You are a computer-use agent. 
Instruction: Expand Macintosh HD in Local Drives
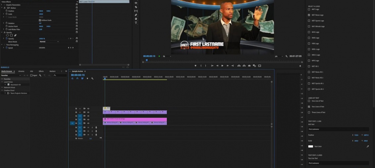click(5, 84)
